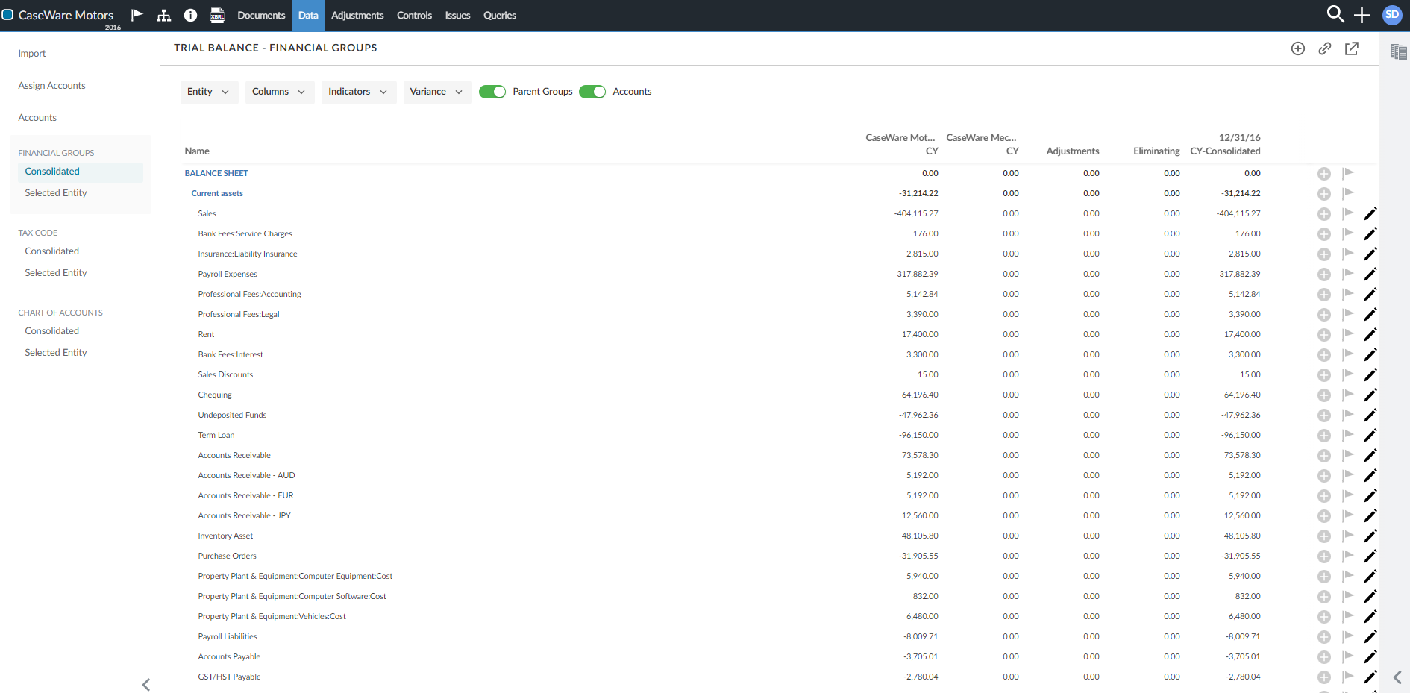The height and width of the screenshot is (693, 1410).
Task: Click the link/chain icon near page title
Action: (1325, 48)
